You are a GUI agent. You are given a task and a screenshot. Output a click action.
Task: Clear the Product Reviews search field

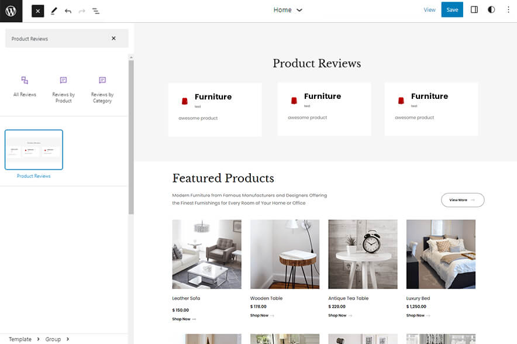(x=113, y=39)
